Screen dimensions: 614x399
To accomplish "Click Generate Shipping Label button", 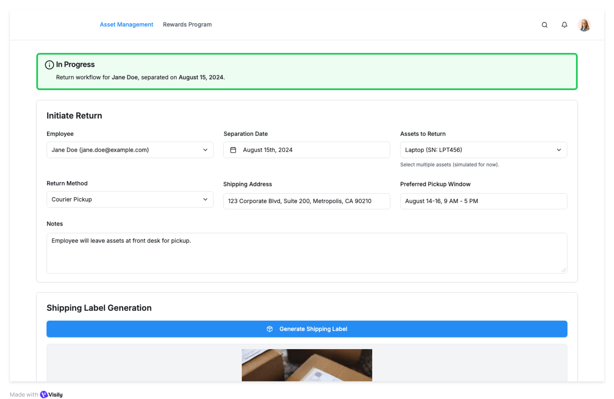I will pos(313,329).
